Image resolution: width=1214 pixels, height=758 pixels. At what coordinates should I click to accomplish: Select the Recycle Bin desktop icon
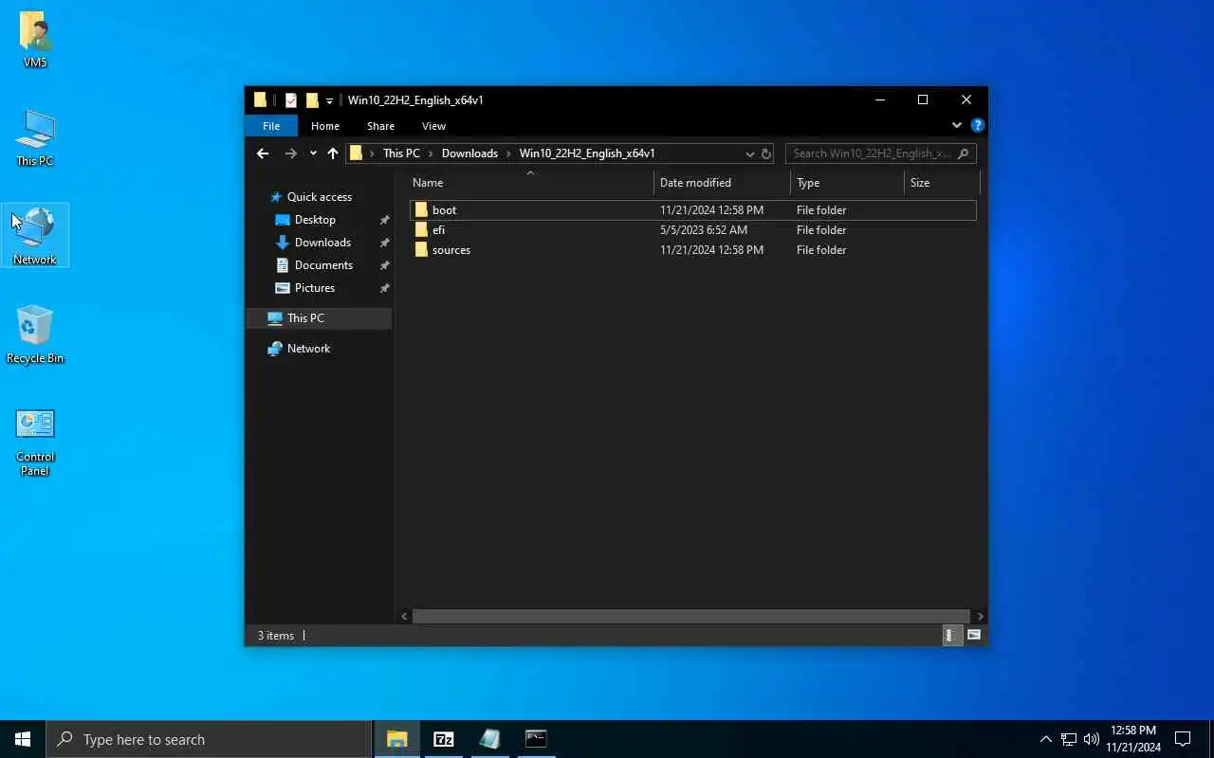tap(35, 334)
